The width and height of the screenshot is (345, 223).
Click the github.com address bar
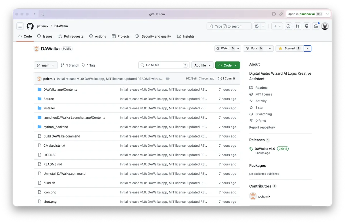(157, 14)
